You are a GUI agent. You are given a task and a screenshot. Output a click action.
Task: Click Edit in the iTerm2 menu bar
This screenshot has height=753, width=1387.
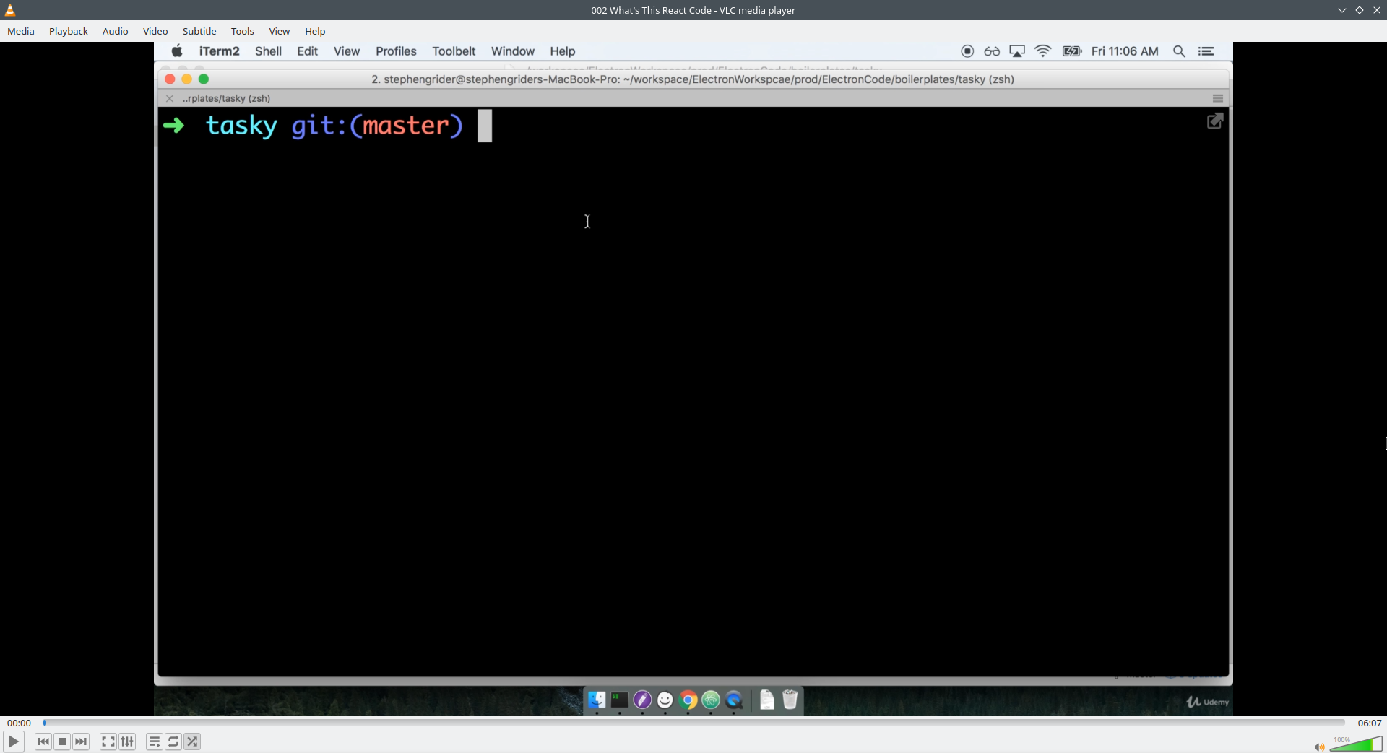pyautogui.click(x=308, y=51)
